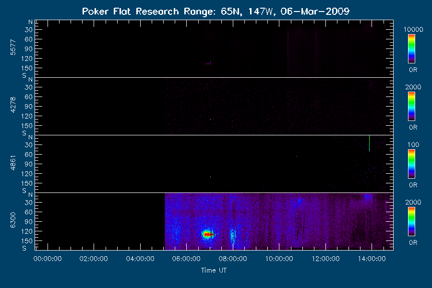Click the small purple spot in 5577 panel
This screenshot has width=432, height=288.
209,63
